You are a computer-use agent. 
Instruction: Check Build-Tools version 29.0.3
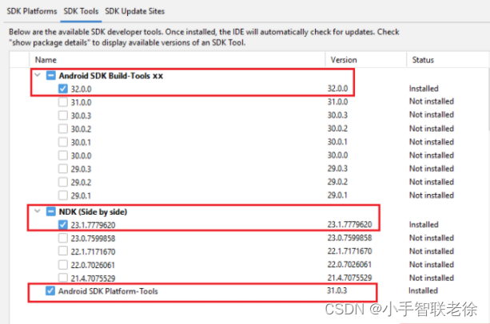pyautogui.click(x=63, y=168)
